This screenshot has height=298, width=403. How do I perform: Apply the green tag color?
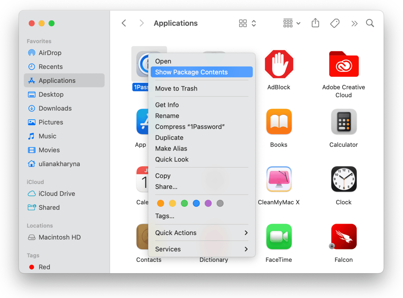[185, 203]
